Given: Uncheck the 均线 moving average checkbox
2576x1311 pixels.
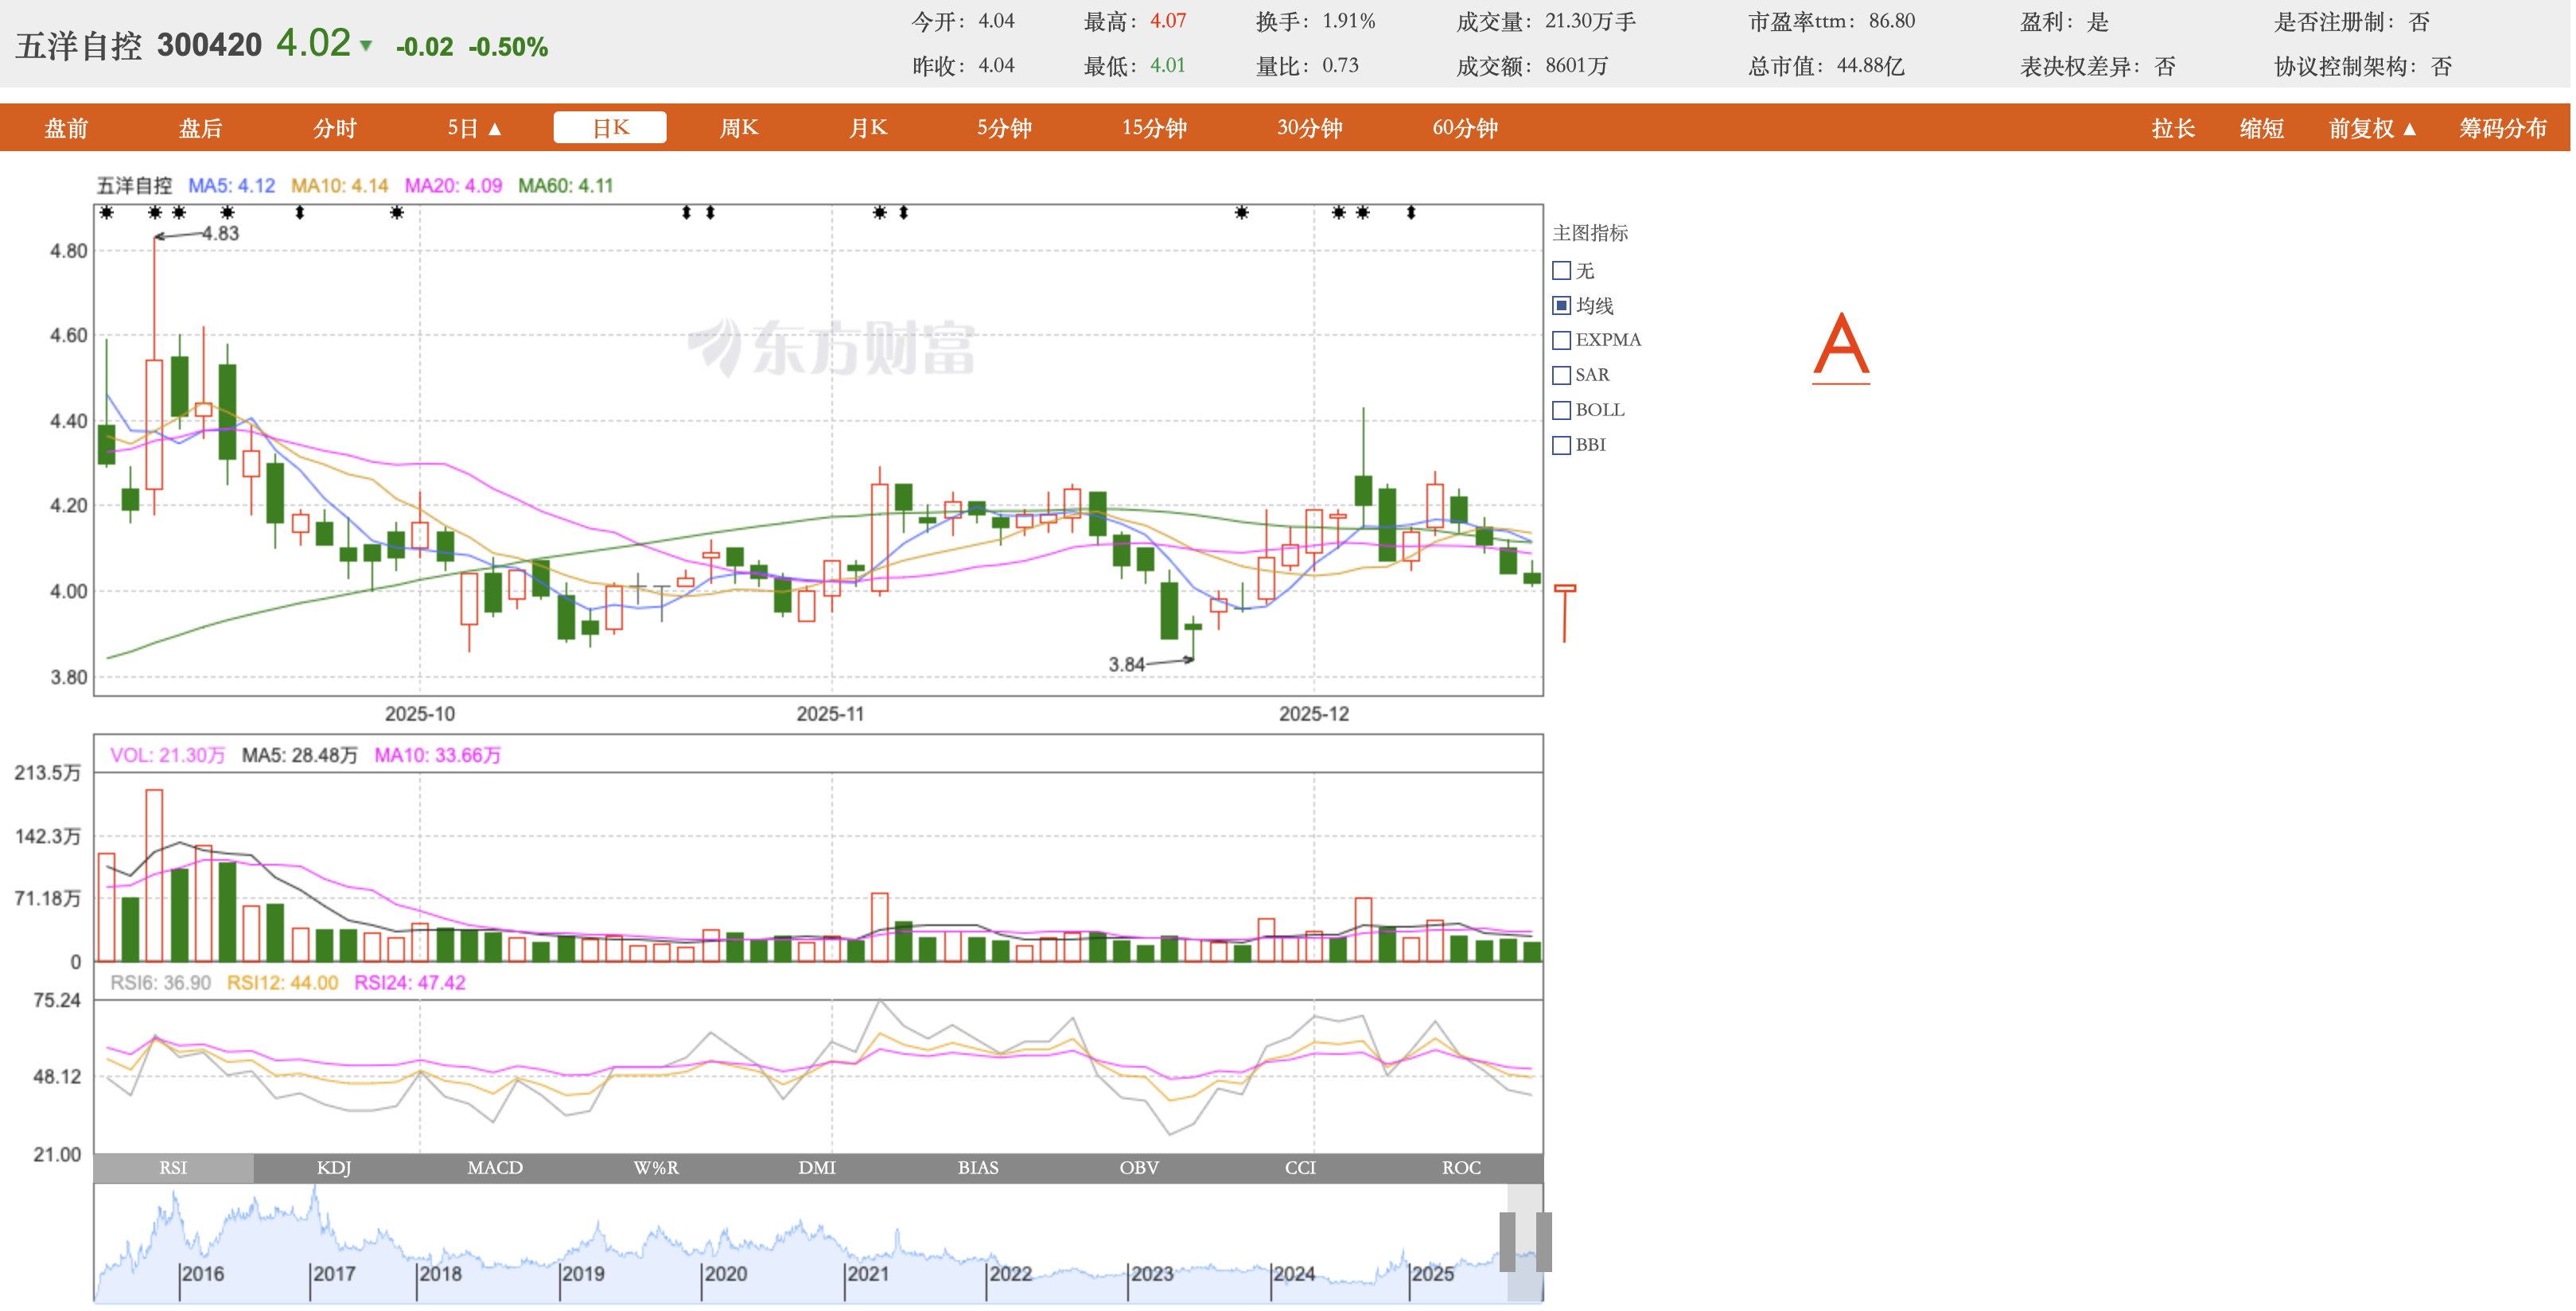Looking at the screenshot, I should point(1561,305).
